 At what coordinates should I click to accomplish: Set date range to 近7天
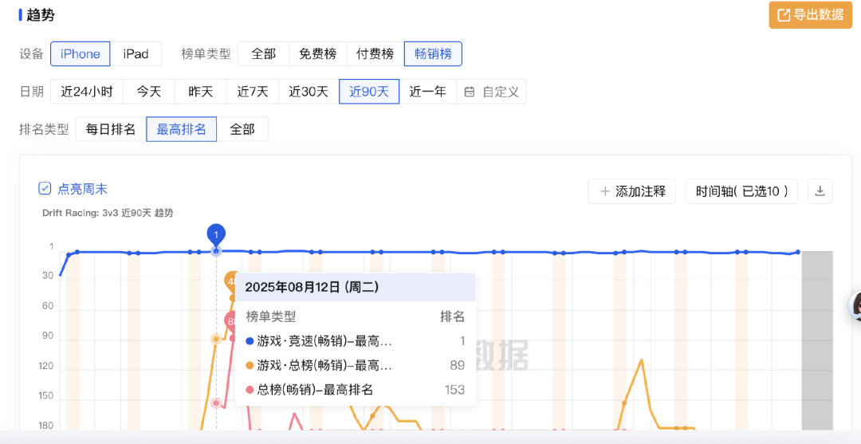click(x=253, y=92)
